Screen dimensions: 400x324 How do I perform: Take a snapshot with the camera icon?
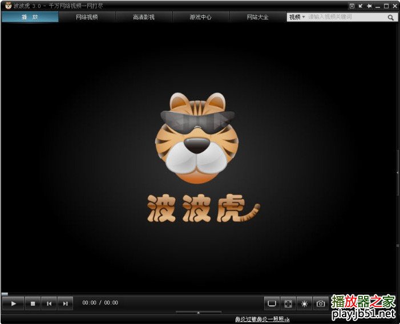[321, 303]
